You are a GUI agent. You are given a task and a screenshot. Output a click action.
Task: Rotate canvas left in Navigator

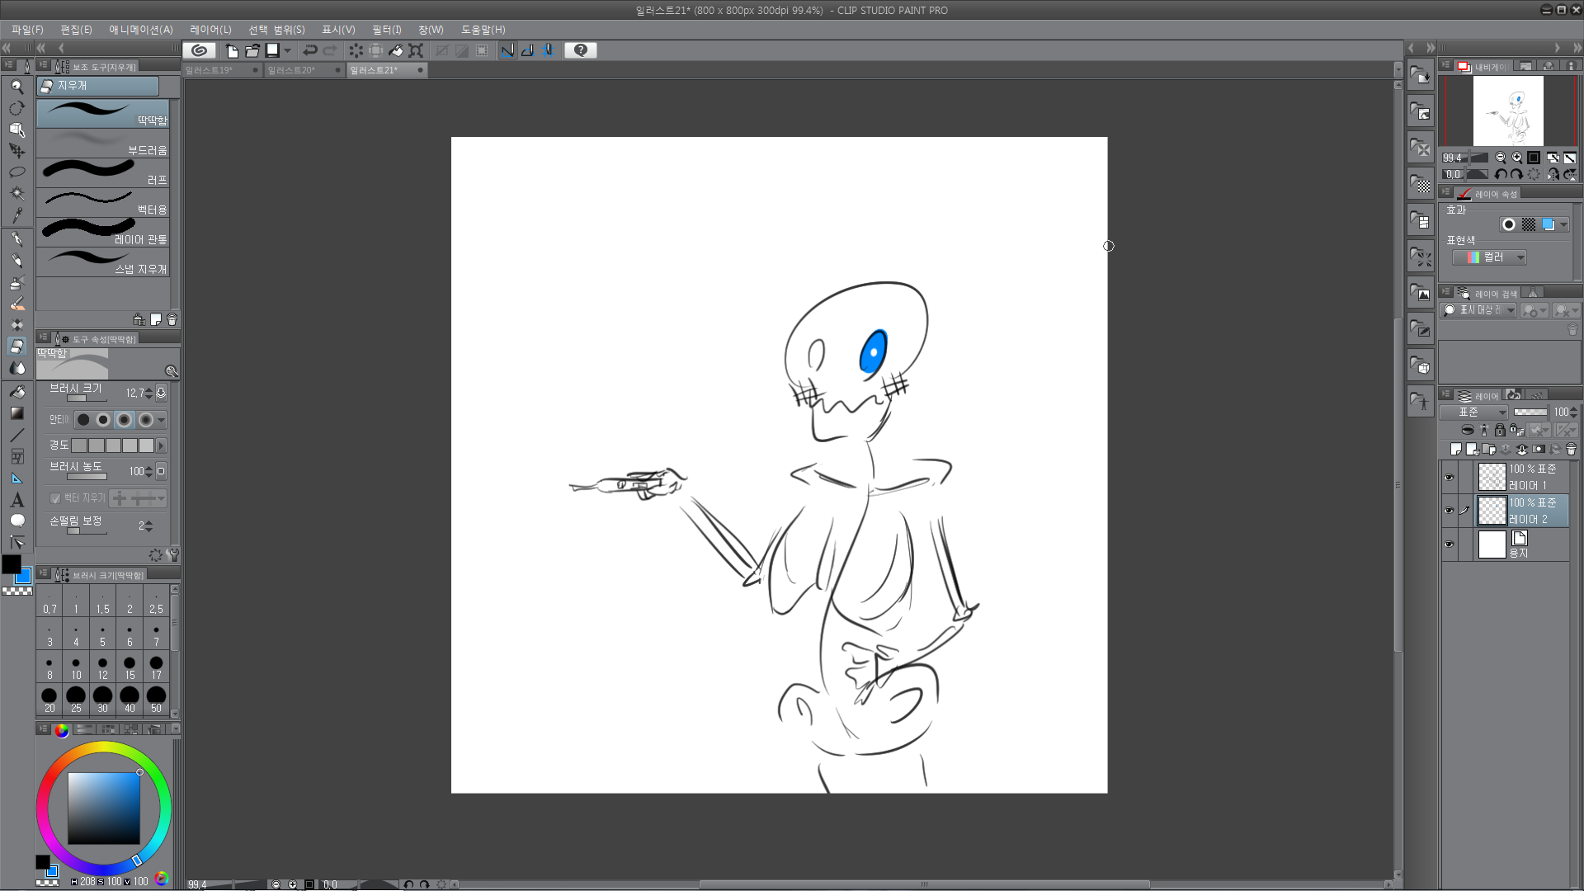(1501, 174)
